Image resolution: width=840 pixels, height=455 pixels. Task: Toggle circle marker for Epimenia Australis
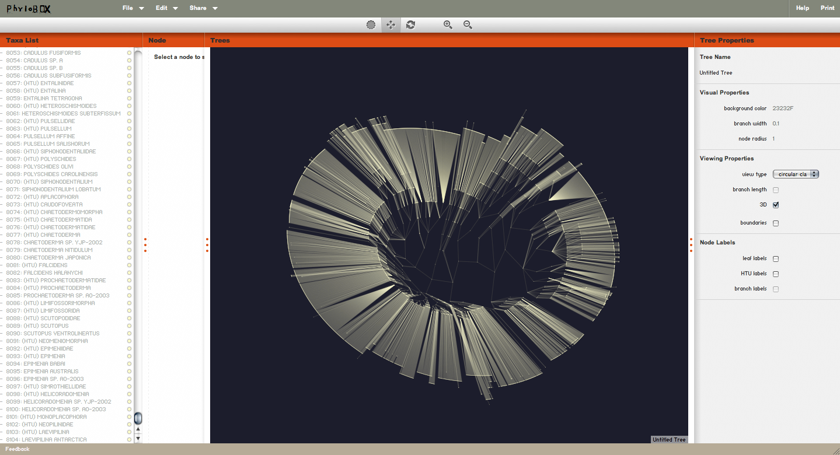click(x=129, y=371)
